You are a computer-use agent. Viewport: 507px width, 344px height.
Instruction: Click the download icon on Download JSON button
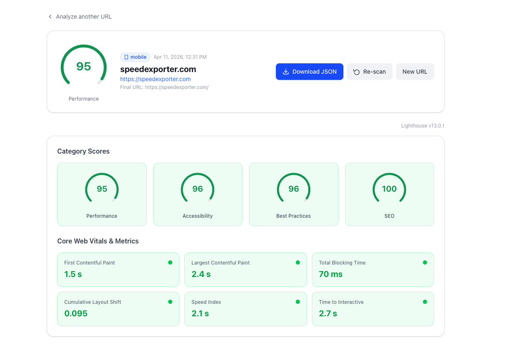click(285, 71)
